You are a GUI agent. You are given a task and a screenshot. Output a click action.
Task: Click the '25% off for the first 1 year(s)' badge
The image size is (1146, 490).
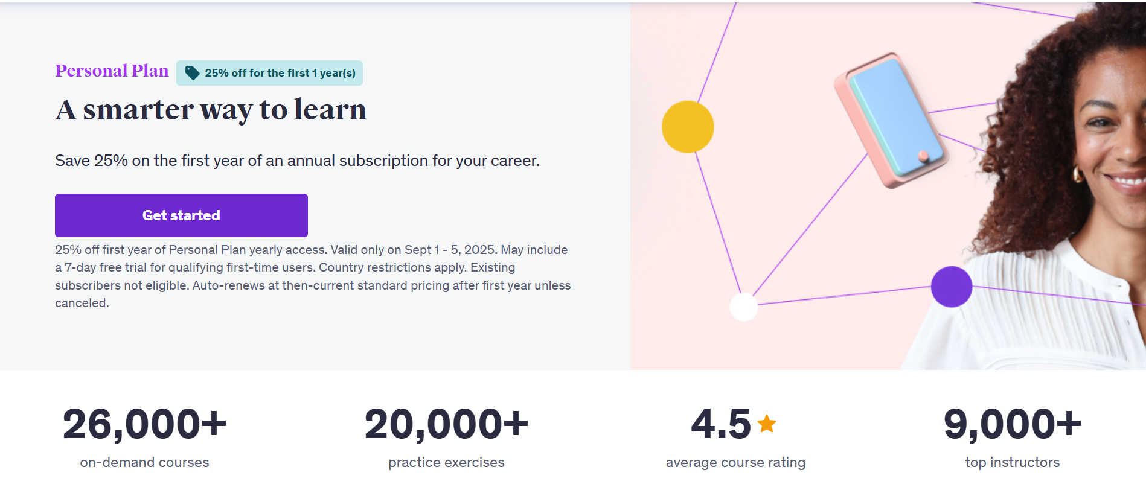coord(269,72)
